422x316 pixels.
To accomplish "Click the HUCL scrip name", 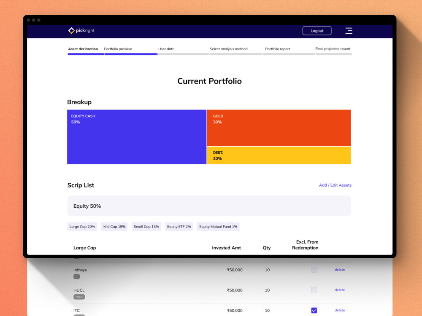I will [79, 290].
